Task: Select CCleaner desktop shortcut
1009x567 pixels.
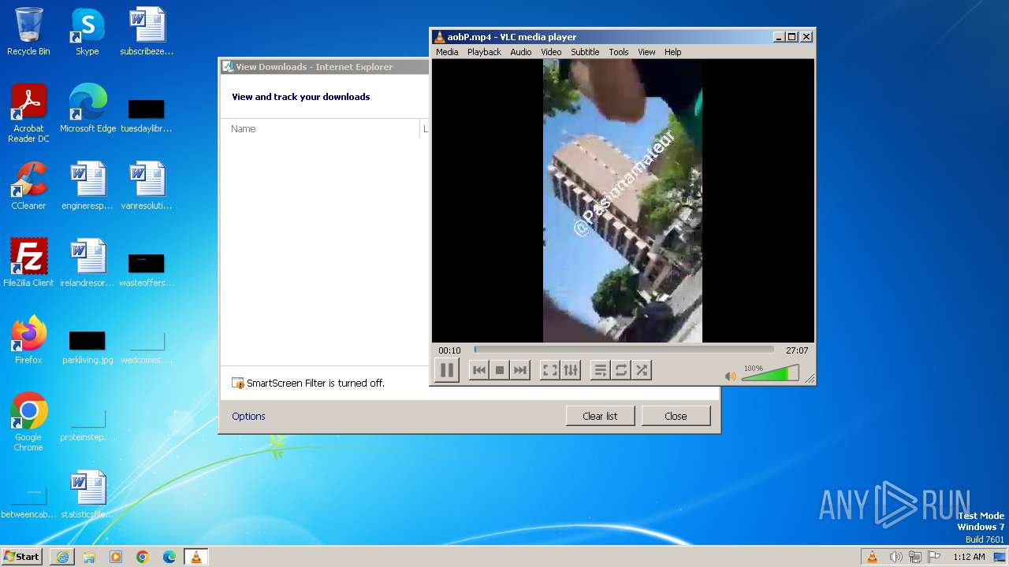Action: pos(28,186)
